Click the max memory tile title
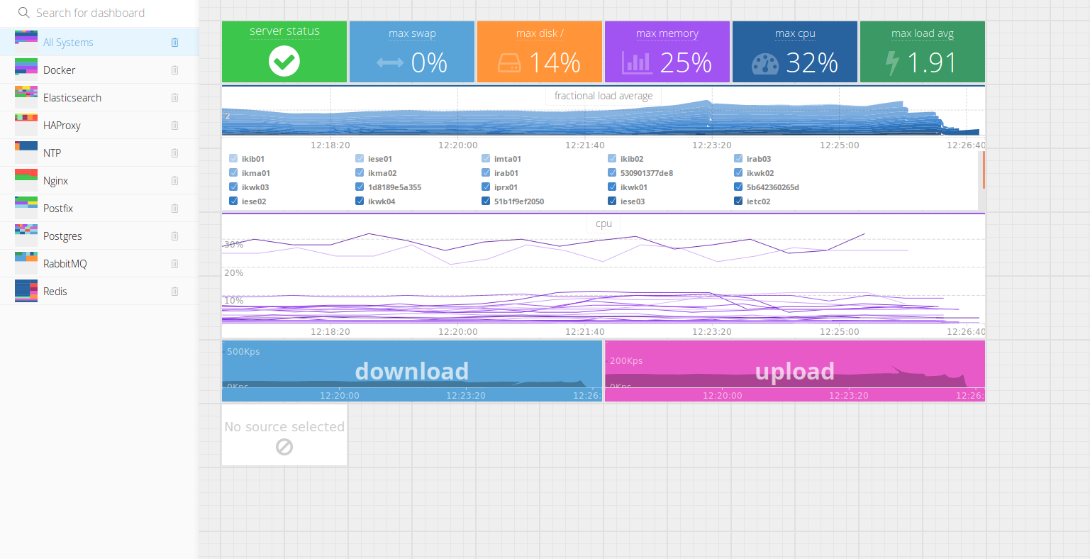Image resolution: width=1090 pixels, height=559 pixels. click(x=667, y=33)
